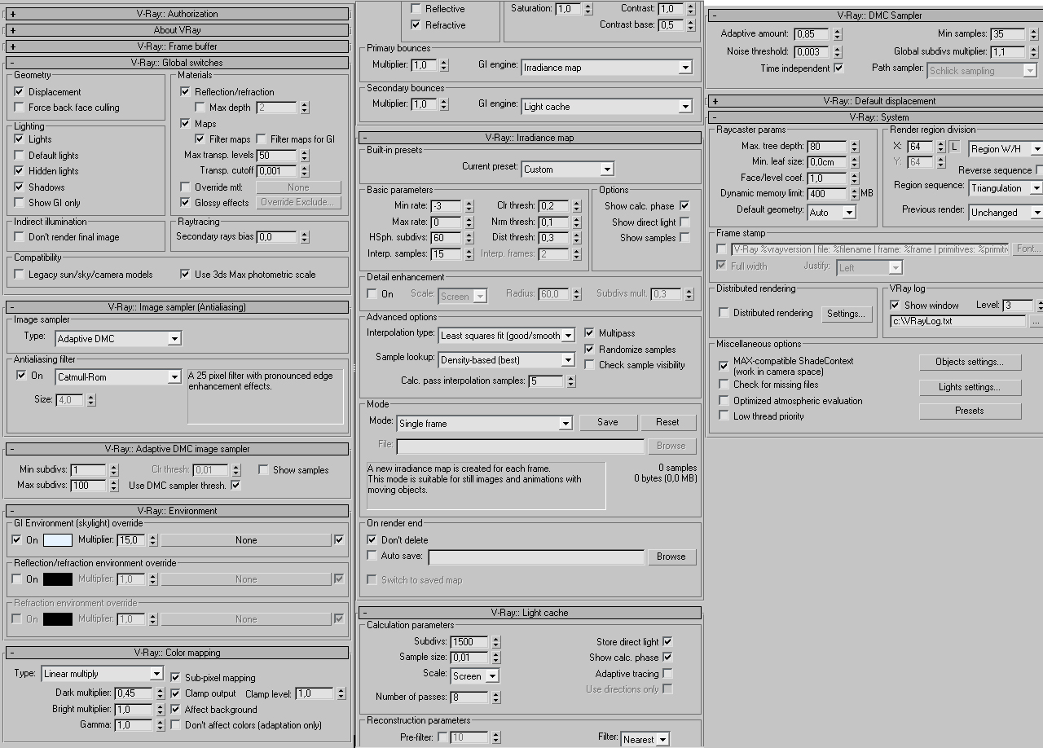The height and width of the screenshot is (748, 1043).
Task: Expand the About VRay rollout
Action: pyautogui.click(x=177, y=30)
